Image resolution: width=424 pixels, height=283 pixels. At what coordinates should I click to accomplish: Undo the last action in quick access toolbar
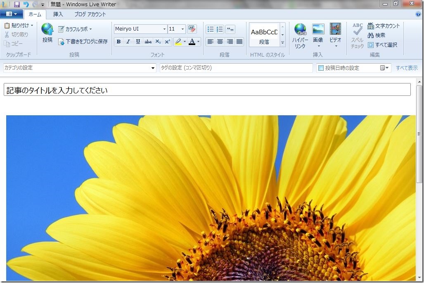pyautogui.click(x=26, y=4)
